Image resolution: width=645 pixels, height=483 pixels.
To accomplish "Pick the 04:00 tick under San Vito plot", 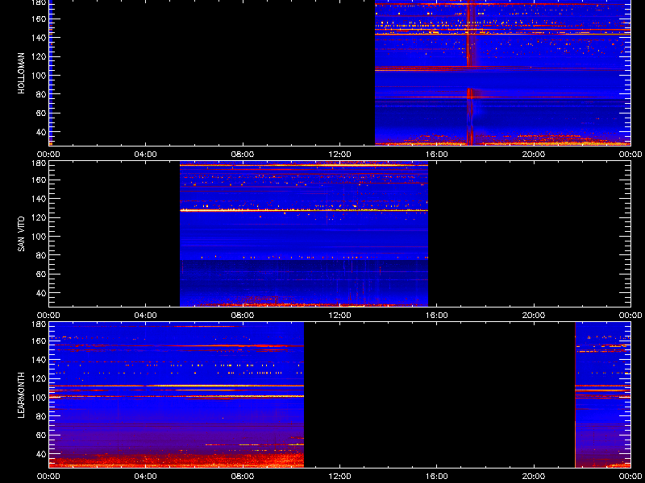I will pos(146,316).
